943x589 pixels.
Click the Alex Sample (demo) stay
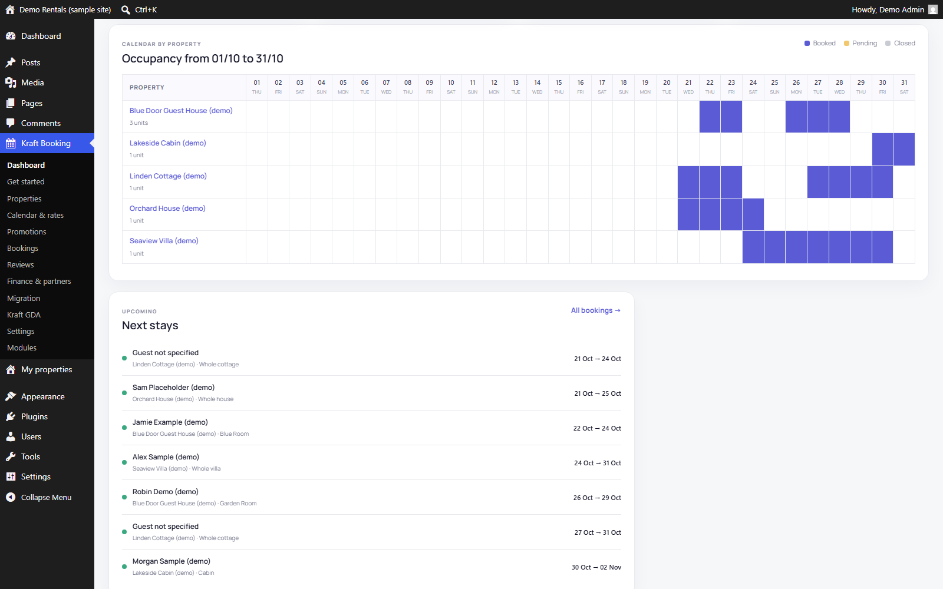pyautogui.click(x=371, y=462)
